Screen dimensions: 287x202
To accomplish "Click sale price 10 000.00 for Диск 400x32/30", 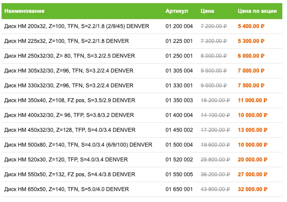I will pyautogui.click(x=252, y=115).
